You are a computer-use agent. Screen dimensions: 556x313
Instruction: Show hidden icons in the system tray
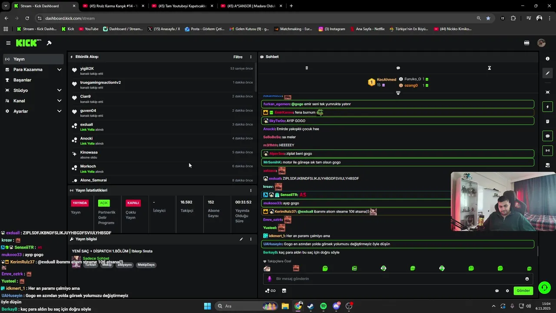click(x=493, y=306)
